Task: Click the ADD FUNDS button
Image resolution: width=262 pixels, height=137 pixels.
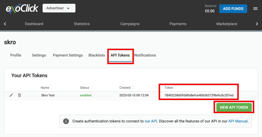Action: (233, 9)
